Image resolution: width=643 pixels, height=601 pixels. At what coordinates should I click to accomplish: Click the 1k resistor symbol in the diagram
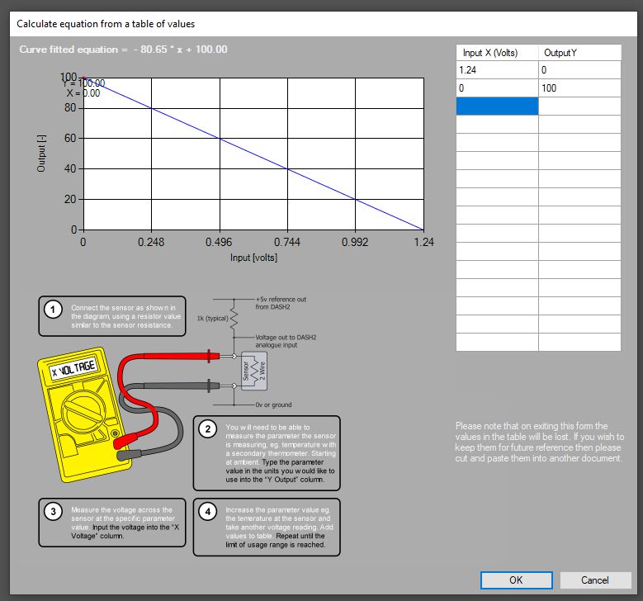pyautogui.click(x=233, y=318)
